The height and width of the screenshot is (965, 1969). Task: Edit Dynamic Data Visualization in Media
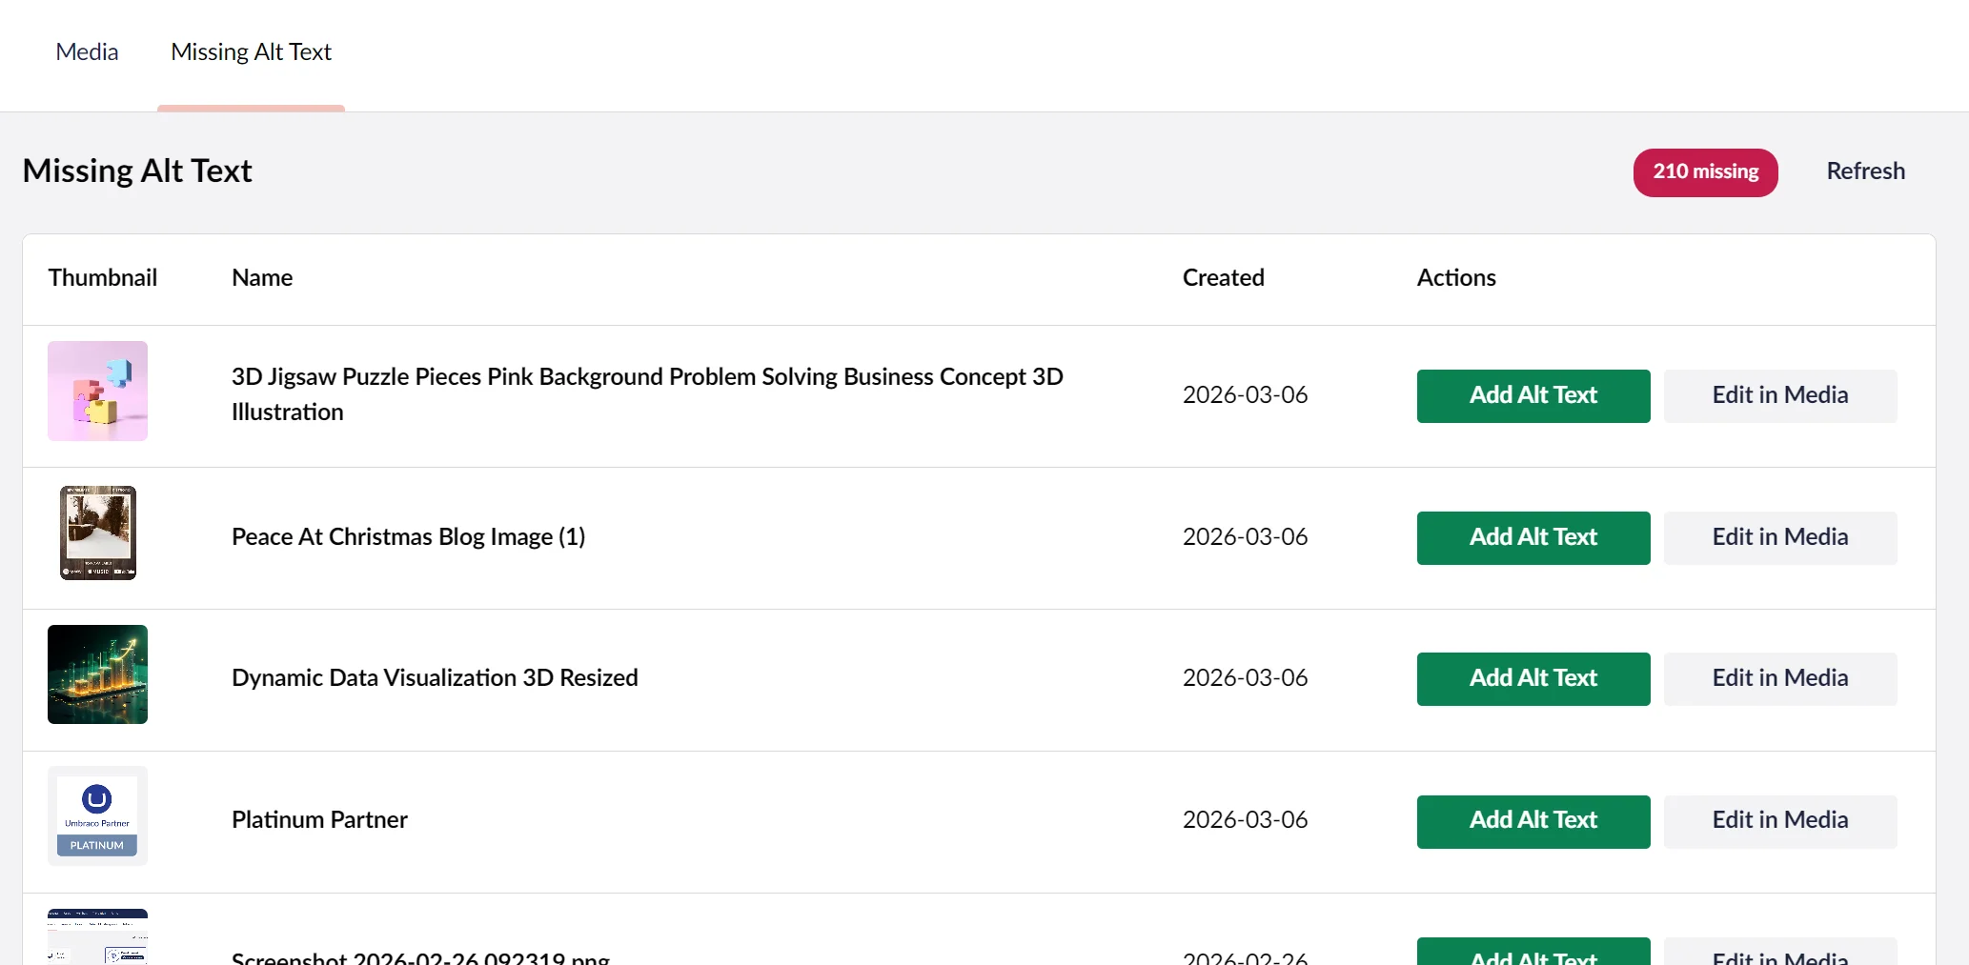click(1779, 679)
